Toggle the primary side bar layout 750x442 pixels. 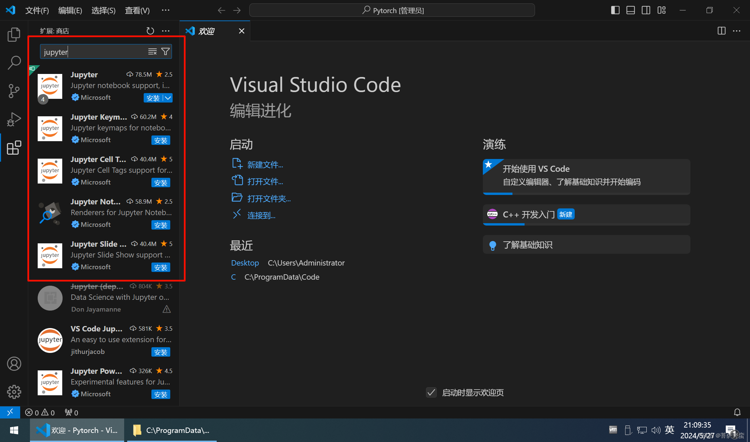[x=615, y=10]
